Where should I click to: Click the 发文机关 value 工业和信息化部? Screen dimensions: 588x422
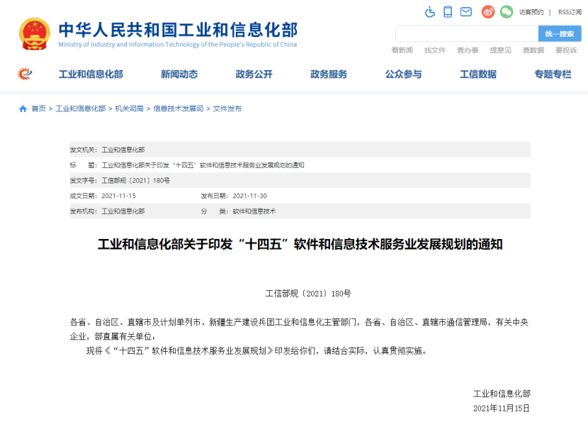point(123,150)
